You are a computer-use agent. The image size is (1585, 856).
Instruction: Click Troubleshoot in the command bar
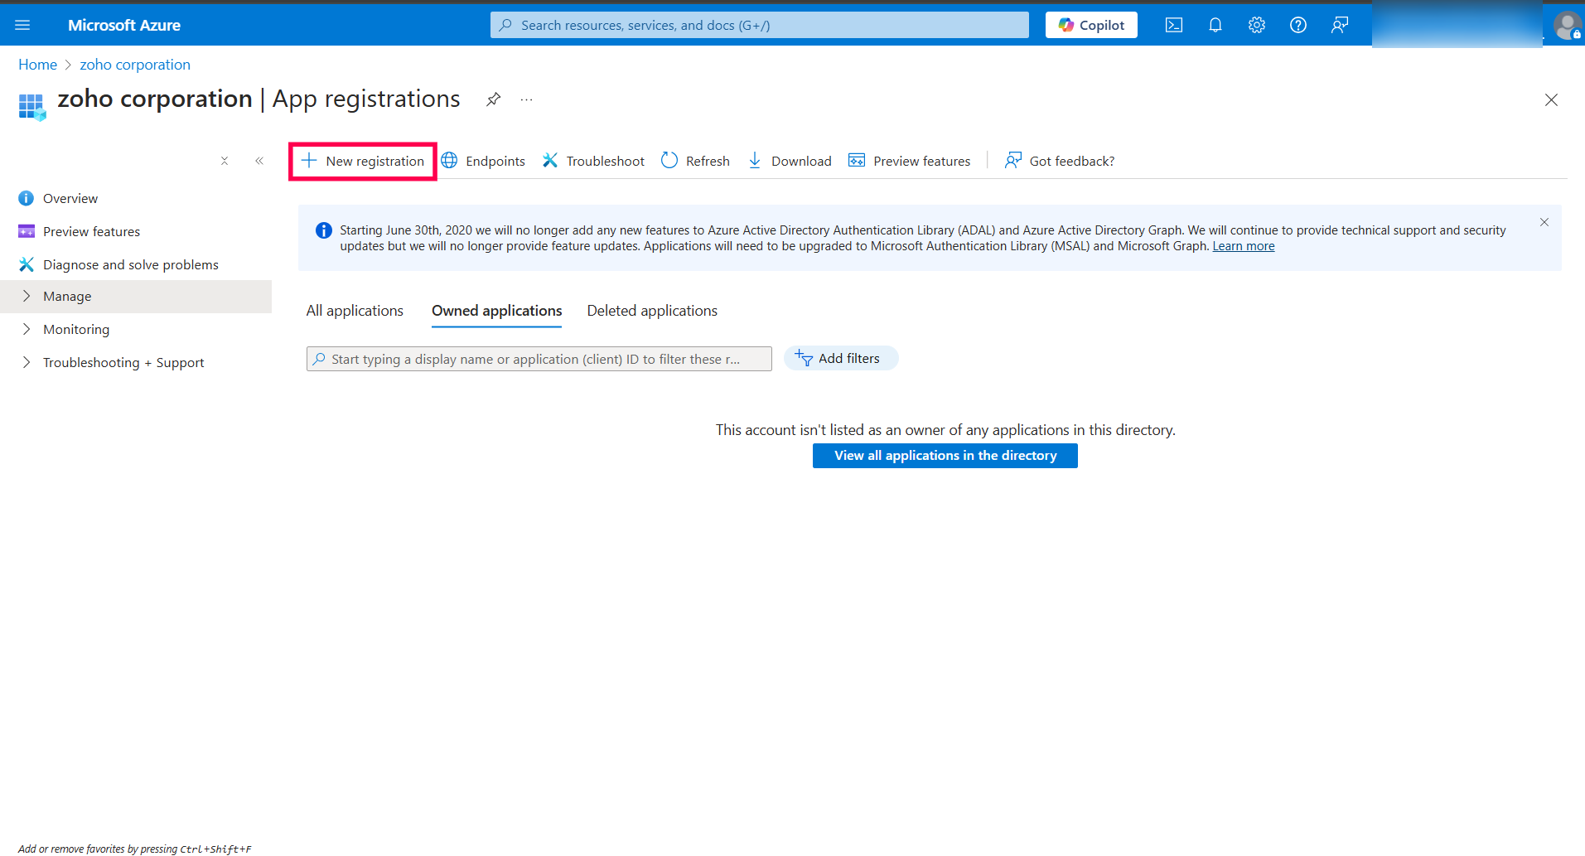593,161
